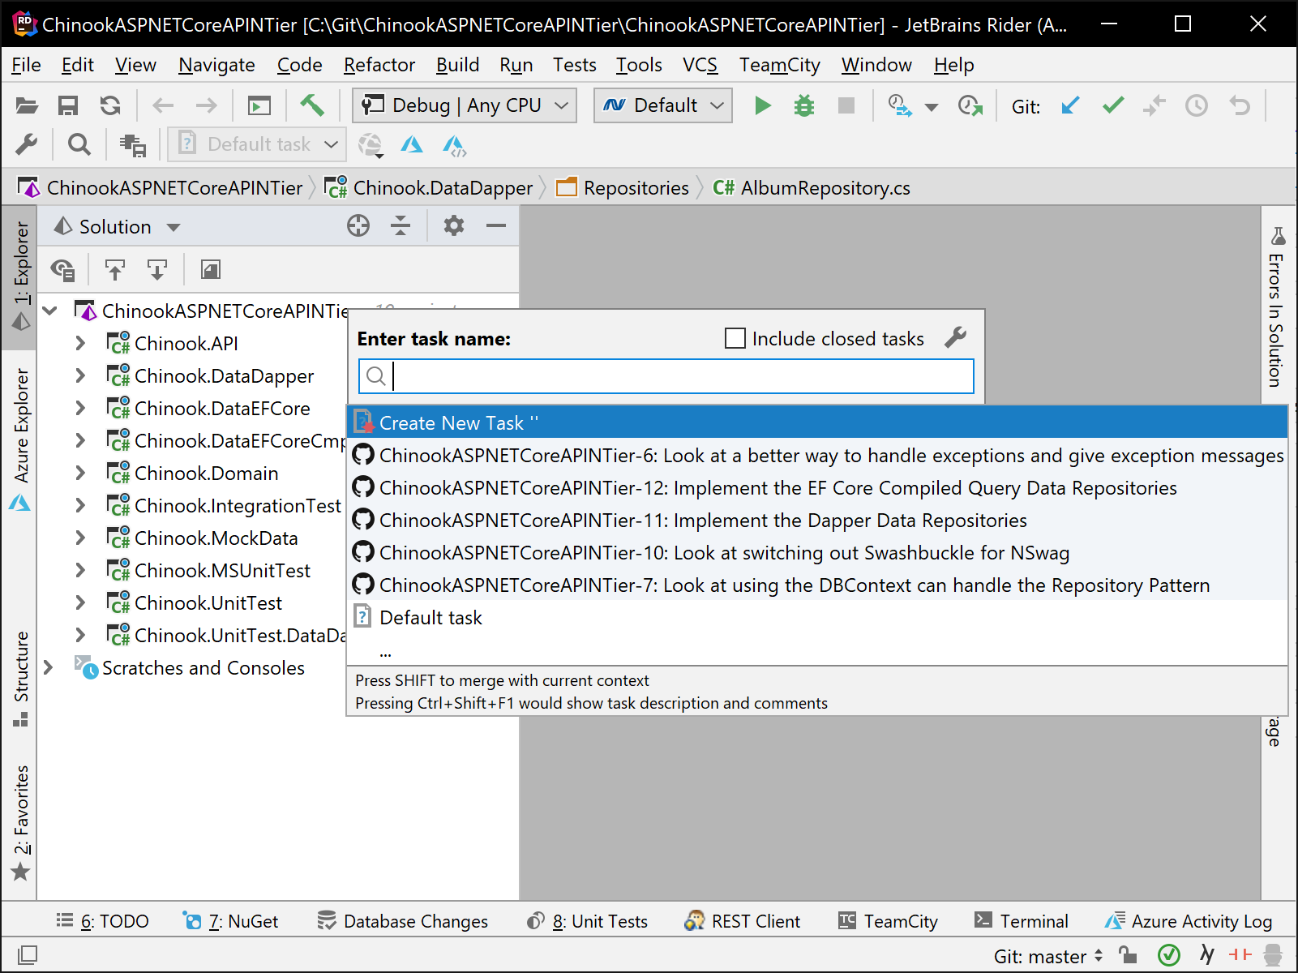1298x973 pixels.
Task: Select the Chinook.MockData project
Action: 216,538
